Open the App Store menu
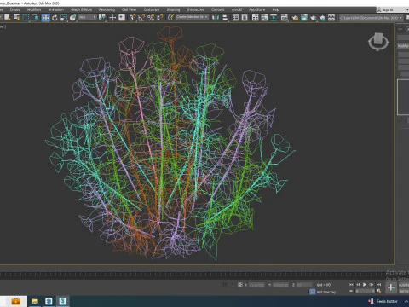The height and width of the screenshot is (307, 409). tap(256, 9)
